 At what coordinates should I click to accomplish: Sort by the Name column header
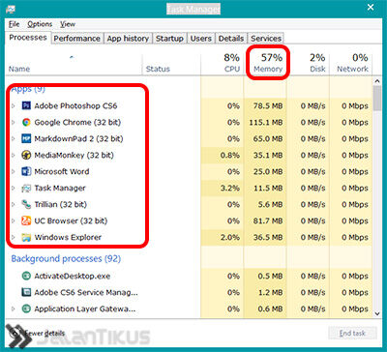[x=74, y=64]
